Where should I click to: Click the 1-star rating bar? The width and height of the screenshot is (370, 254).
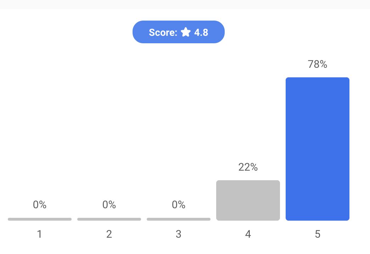tap(40, 219)
